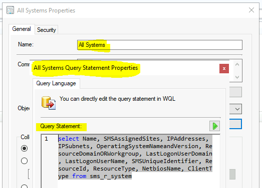262x188 pixels.
Task: Click the database export icon
Action: pyautogui.click(x=49, y=103)
